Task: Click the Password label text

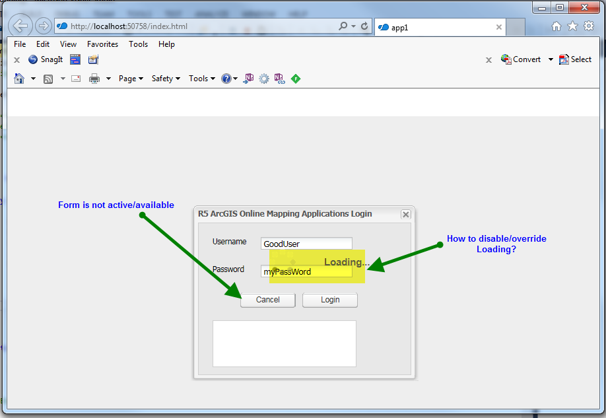Action: point(228,269)
